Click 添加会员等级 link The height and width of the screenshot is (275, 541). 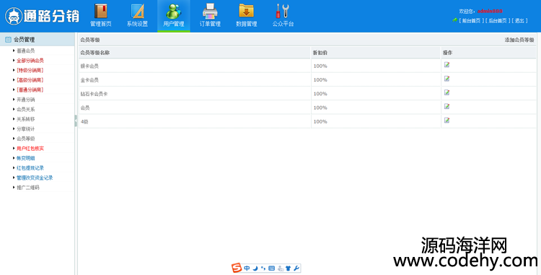pos(519,40)
